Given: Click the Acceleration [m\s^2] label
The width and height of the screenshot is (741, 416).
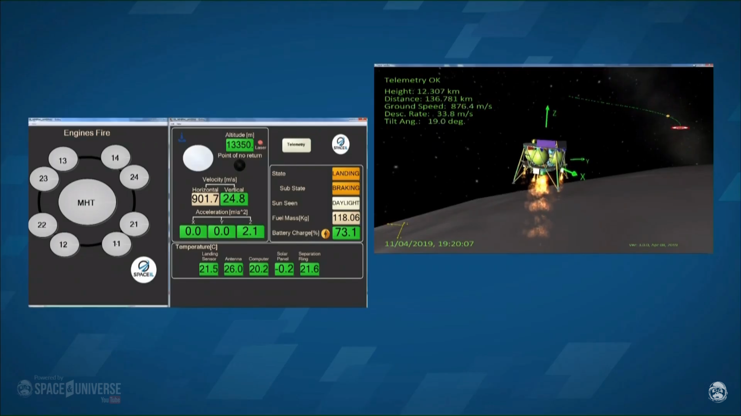Looking at the screenshot, I should (x=221, y=212).
